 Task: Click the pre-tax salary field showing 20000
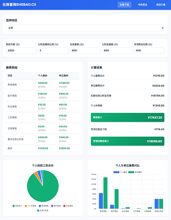(21, 50)
